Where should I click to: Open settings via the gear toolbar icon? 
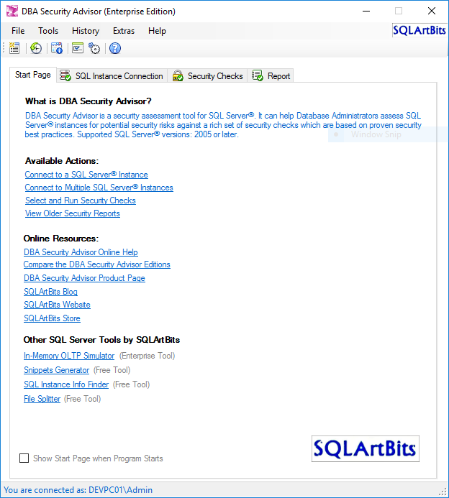(94, 48)
